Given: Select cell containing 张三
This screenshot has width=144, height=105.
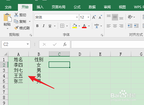Looking at the screenshot, I should click(x=18, y=81).
